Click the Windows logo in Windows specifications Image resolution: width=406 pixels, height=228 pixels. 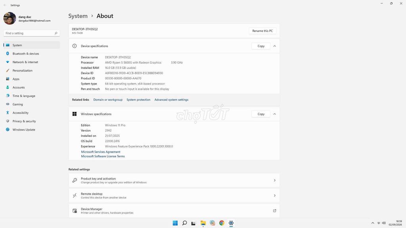75,114
